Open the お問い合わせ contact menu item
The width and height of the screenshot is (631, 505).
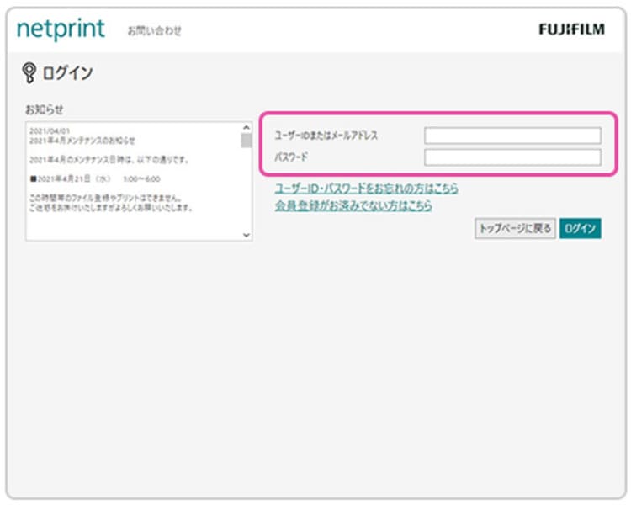155,30
